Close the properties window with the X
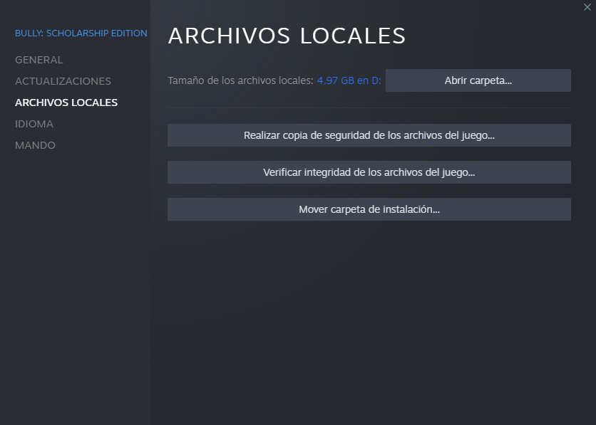596x425 pixels. tap(587, 7)
